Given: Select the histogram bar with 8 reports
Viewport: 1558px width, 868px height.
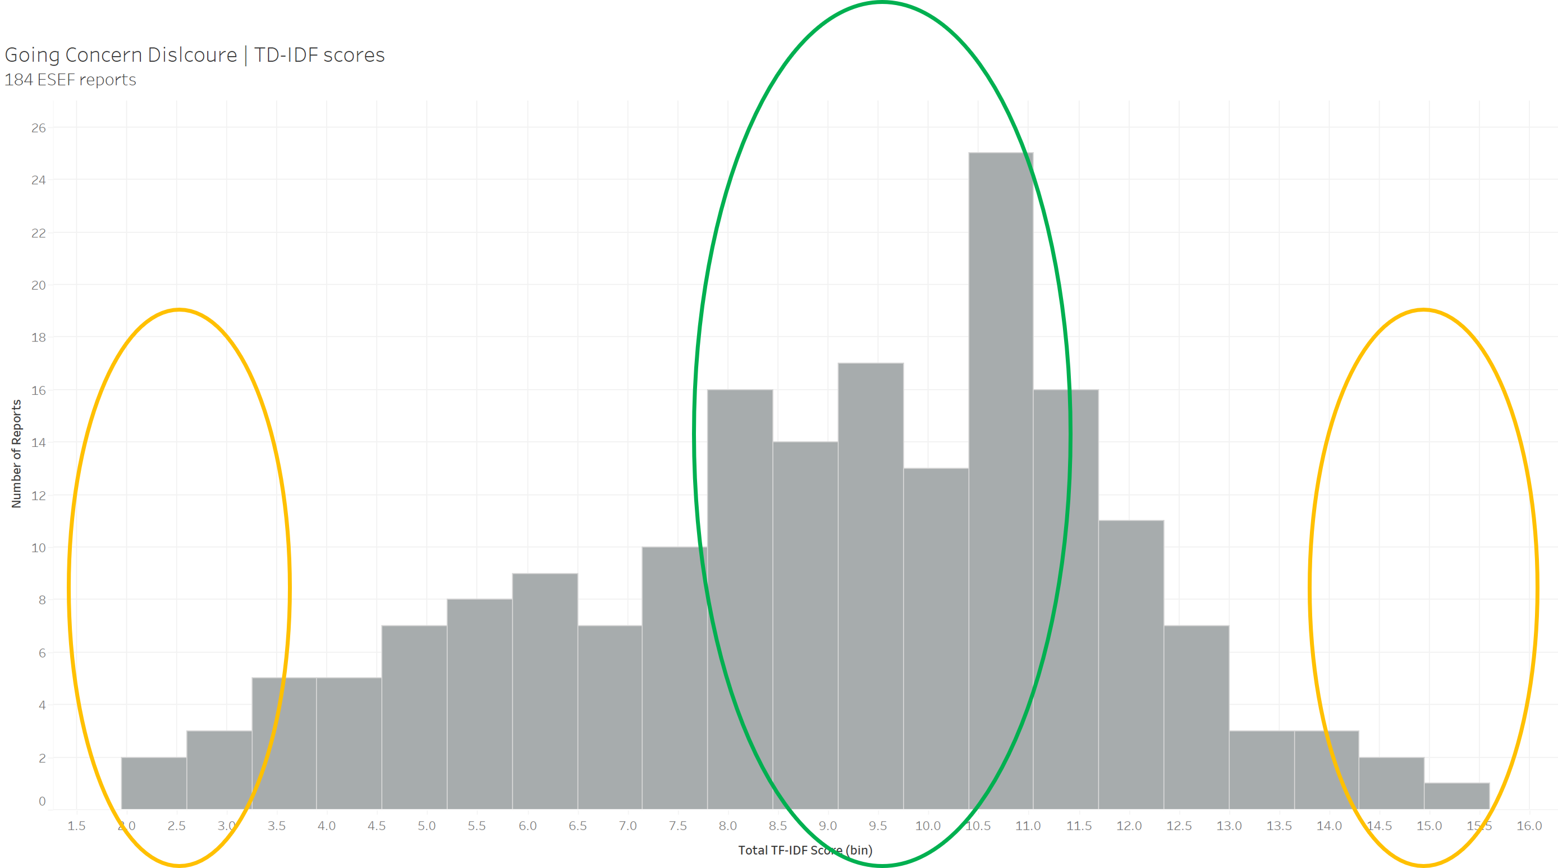Looking at the screenshot, I should coord(480,704).
